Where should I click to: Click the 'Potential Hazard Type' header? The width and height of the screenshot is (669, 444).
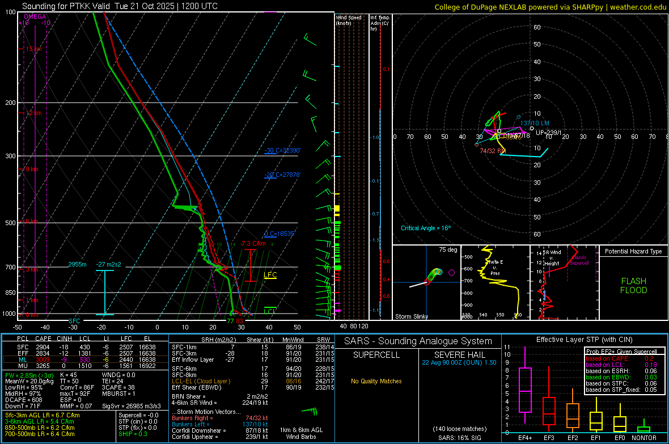tap(633, 251)
